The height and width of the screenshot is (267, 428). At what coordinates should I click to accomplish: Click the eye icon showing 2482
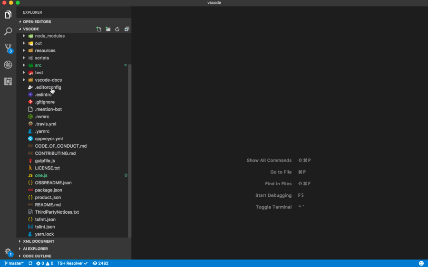[x=100, y=263]
